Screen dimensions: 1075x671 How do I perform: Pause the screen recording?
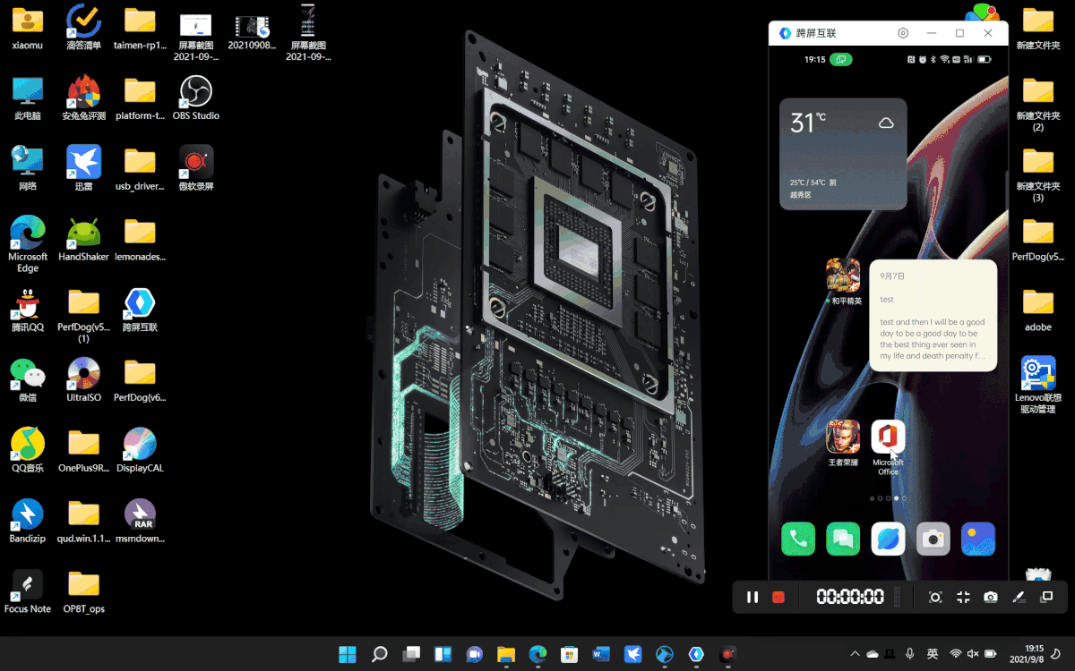coord(752,597)
